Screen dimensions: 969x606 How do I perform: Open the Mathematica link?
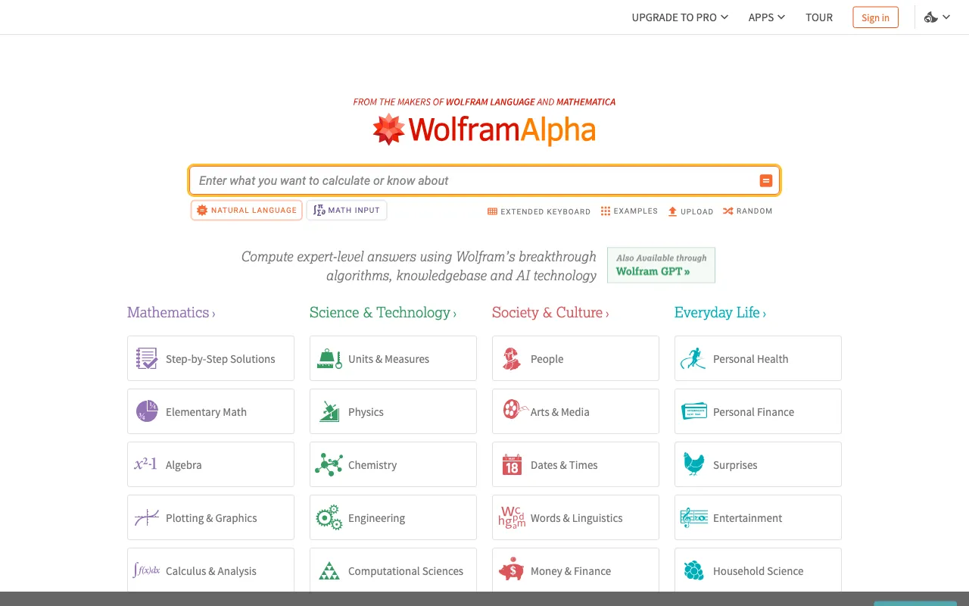pos(586,102)
